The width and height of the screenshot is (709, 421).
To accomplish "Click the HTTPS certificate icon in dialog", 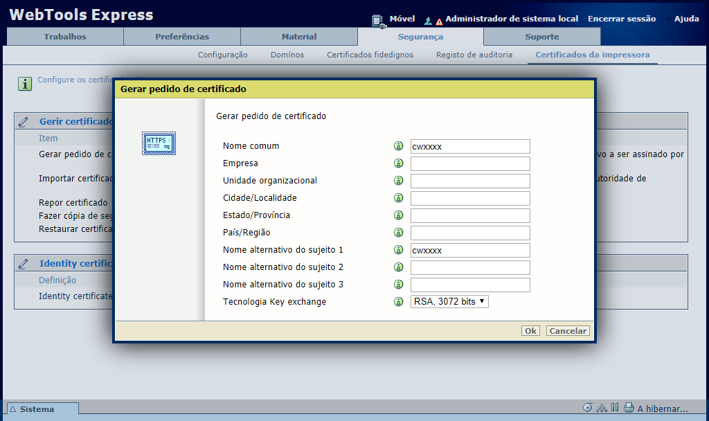I will pyautogui.click(x=159, y=143).
